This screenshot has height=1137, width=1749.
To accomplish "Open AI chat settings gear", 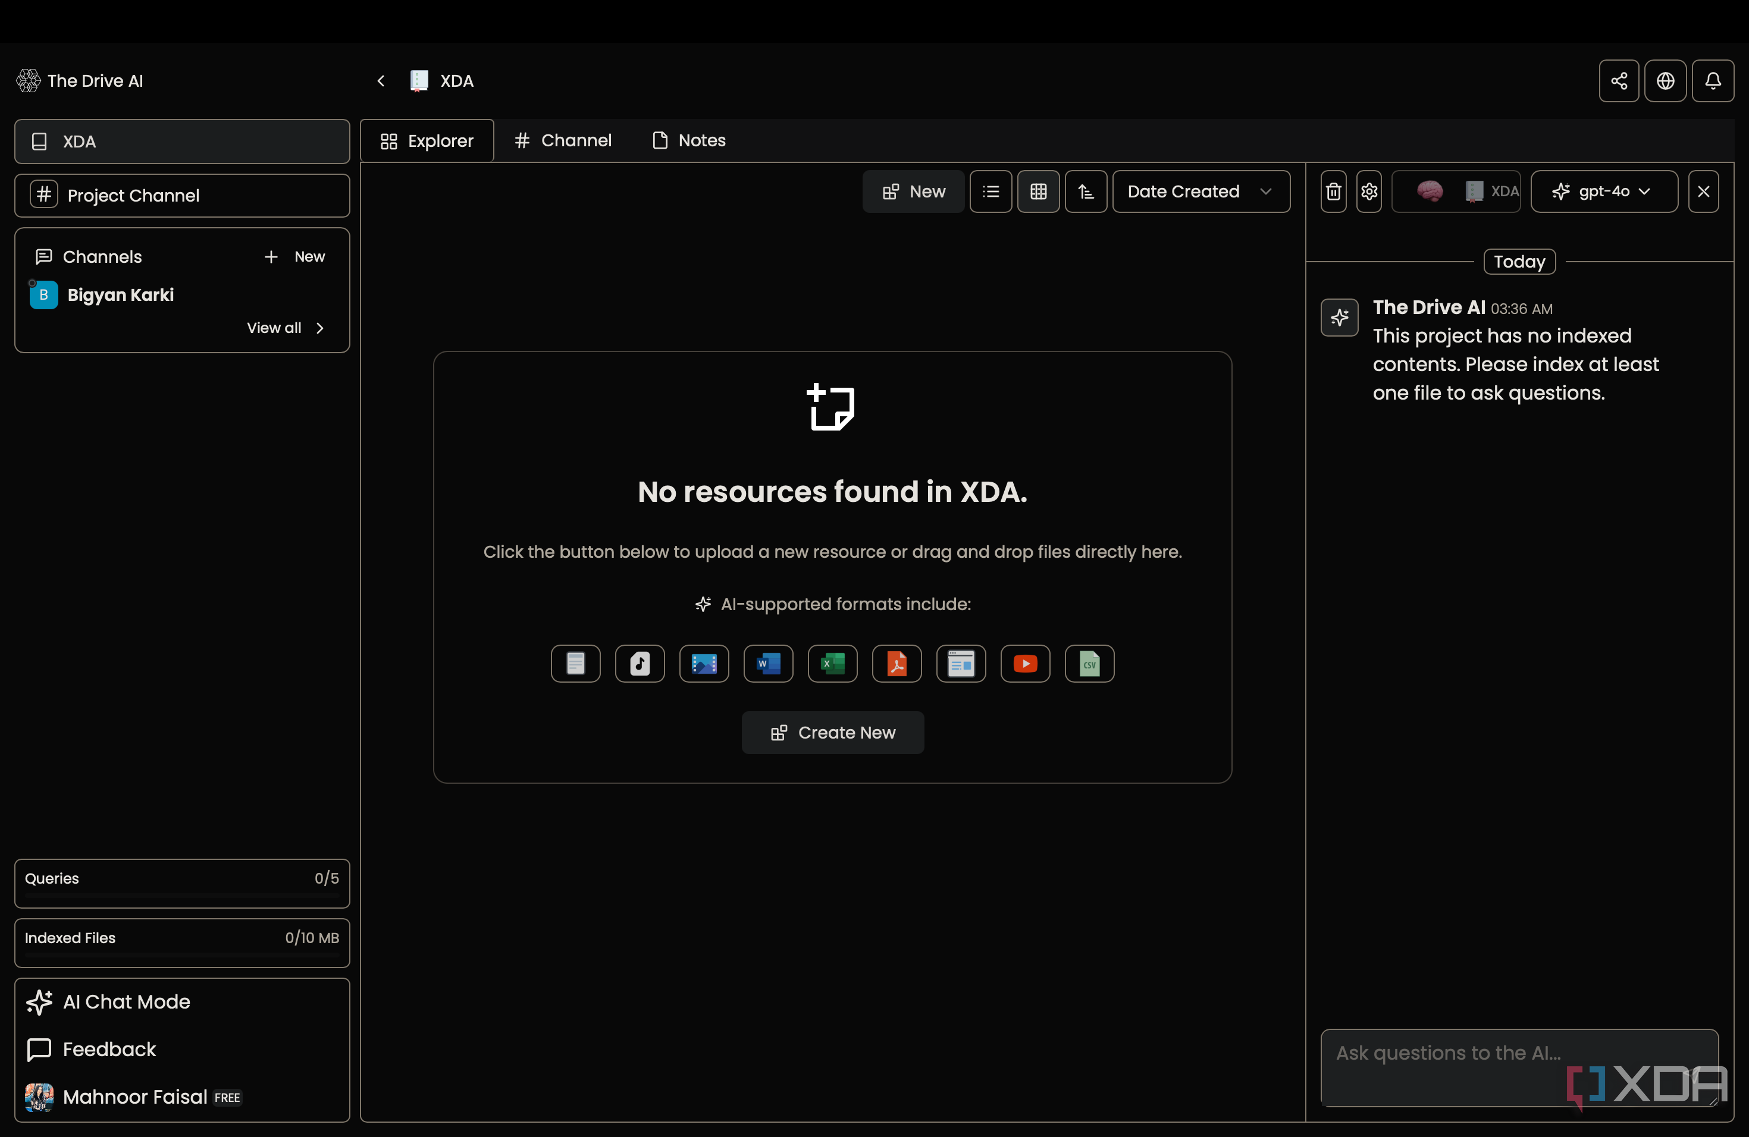I will [1369, 191].
